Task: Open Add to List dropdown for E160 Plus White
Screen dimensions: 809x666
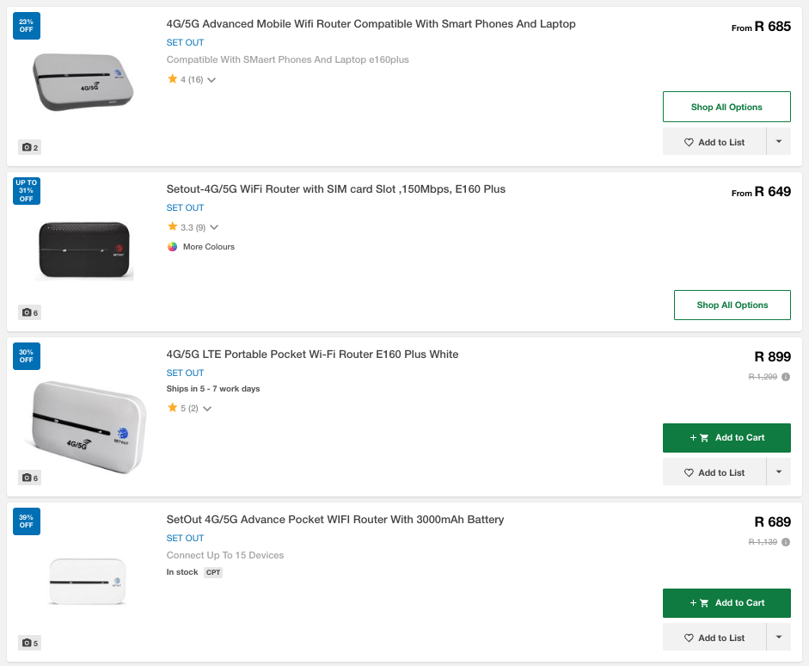Action: (x=778, y=472)
